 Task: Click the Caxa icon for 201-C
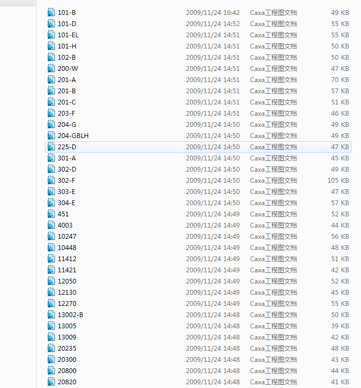click(x=51, y=102)
